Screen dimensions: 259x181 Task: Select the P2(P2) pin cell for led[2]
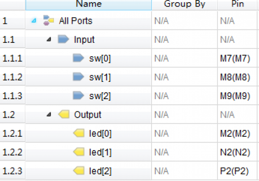[237, 171]
